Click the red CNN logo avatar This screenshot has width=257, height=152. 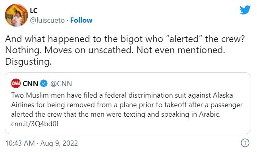pyautogui.click(x=16, y=83)
